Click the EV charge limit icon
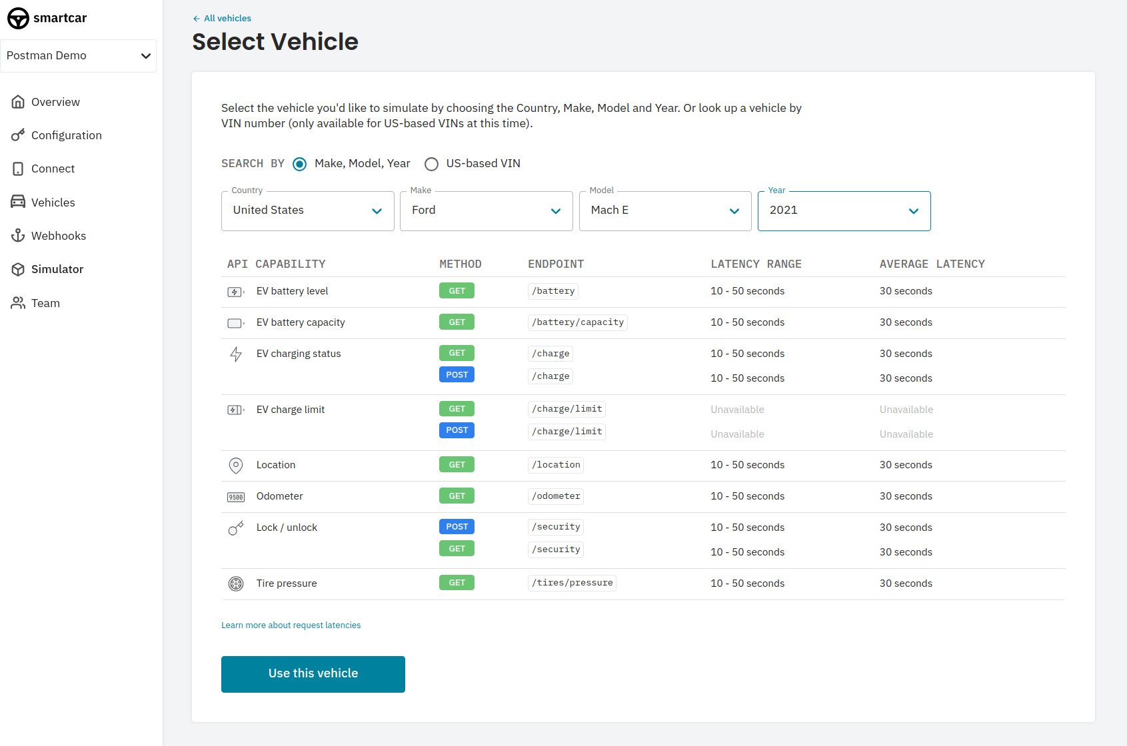Image resolution: width=1127 pixels, height=746 pixels. (236, 410)
